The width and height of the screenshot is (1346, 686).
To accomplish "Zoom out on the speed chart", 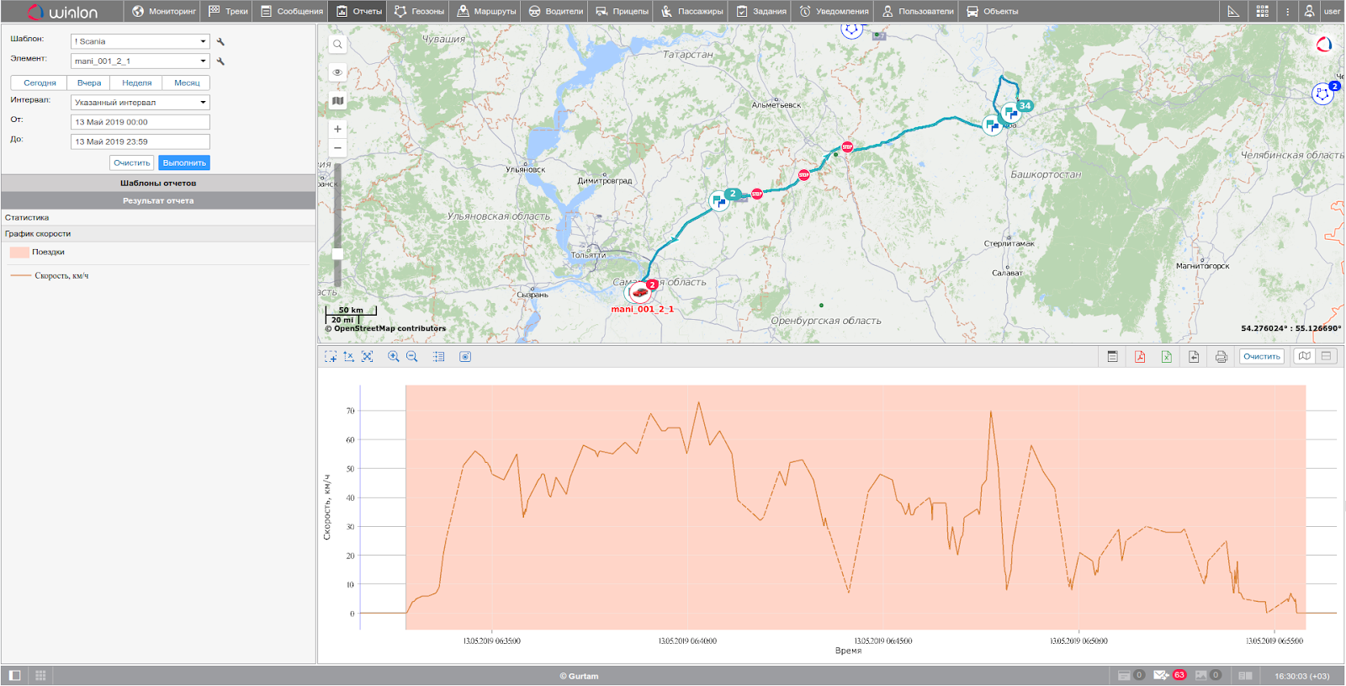I will pyautogui.click(x=412, y=357).
